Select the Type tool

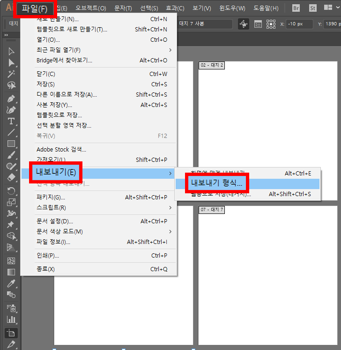(11, 121)
